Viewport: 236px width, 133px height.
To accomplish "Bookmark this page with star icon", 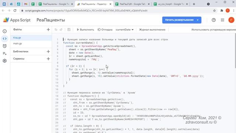I will pyautogui.click(x=214, y=11).
